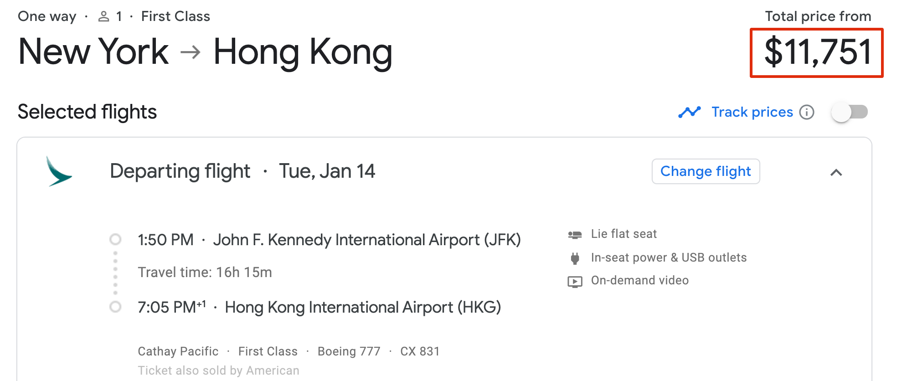Click the on-demand video amenity icon
Image resolution: width=907 pixels, height=381 pixels.
coord(575,281)
